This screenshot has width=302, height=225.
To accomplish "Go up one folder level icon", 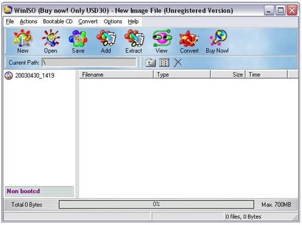I will 151,62.
